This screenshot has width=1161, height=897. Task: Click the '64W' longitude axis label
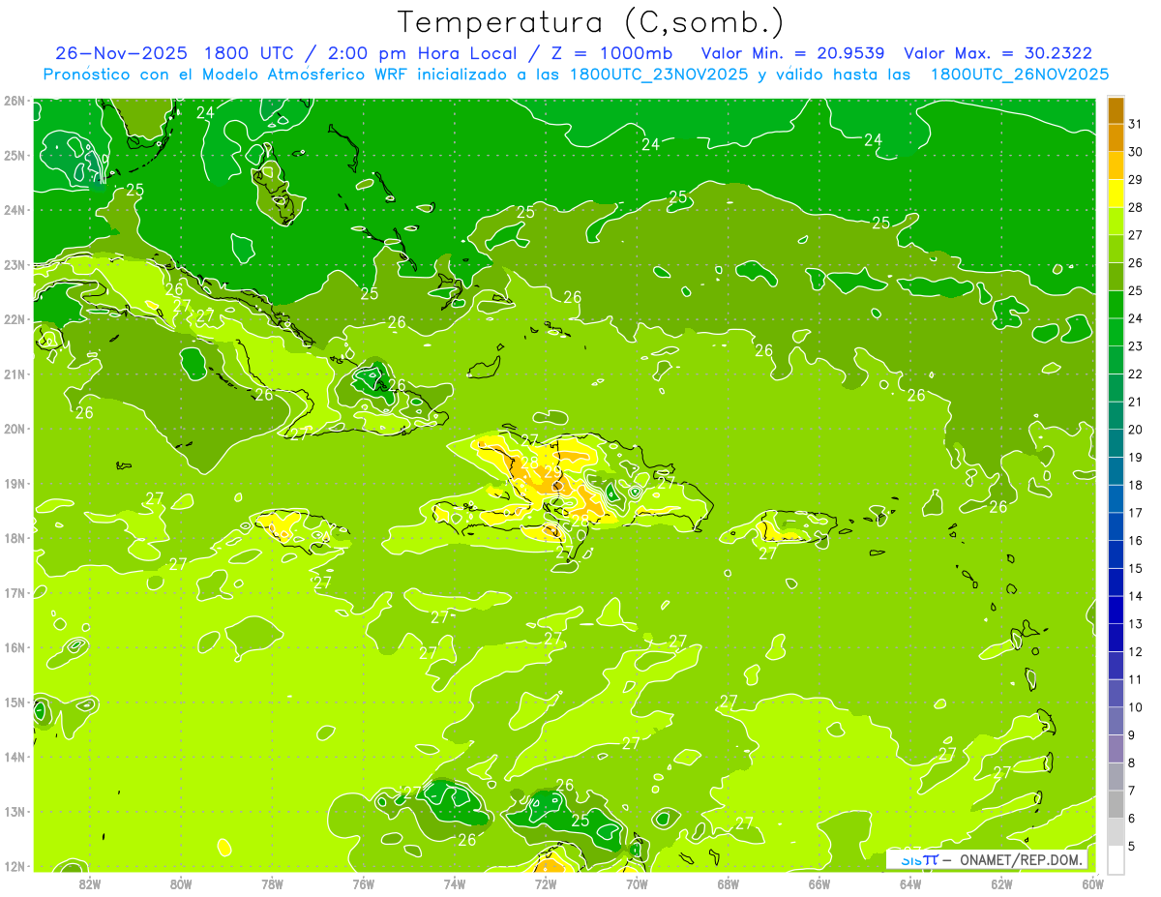pos(910,883)
